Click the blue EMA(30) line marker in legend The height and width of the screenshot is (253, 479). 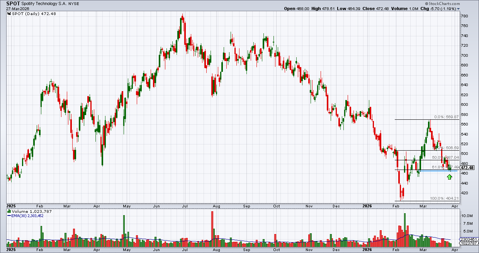[x=9, y=216]
